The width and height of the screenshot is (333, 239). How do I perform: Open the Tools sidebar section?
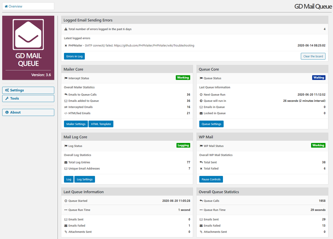[x=28, y=98]
